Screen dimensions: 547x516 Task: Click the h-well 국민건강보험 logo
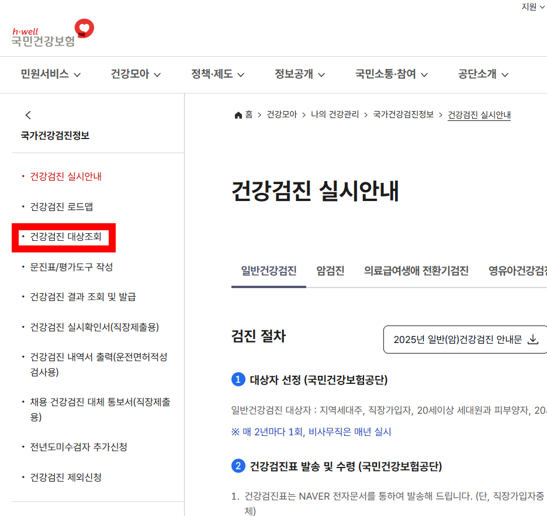pyautogui.click(x=50, y=32)
